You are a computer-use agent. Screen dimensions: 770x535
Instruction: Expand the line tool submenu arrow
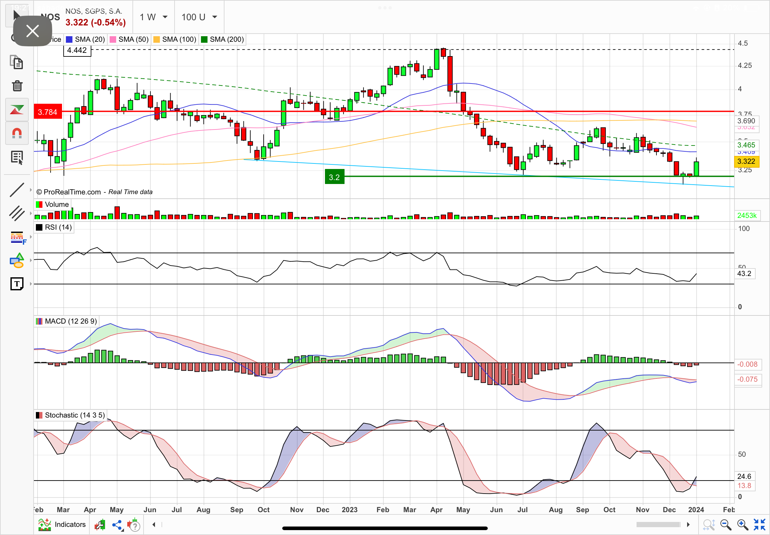31,190
